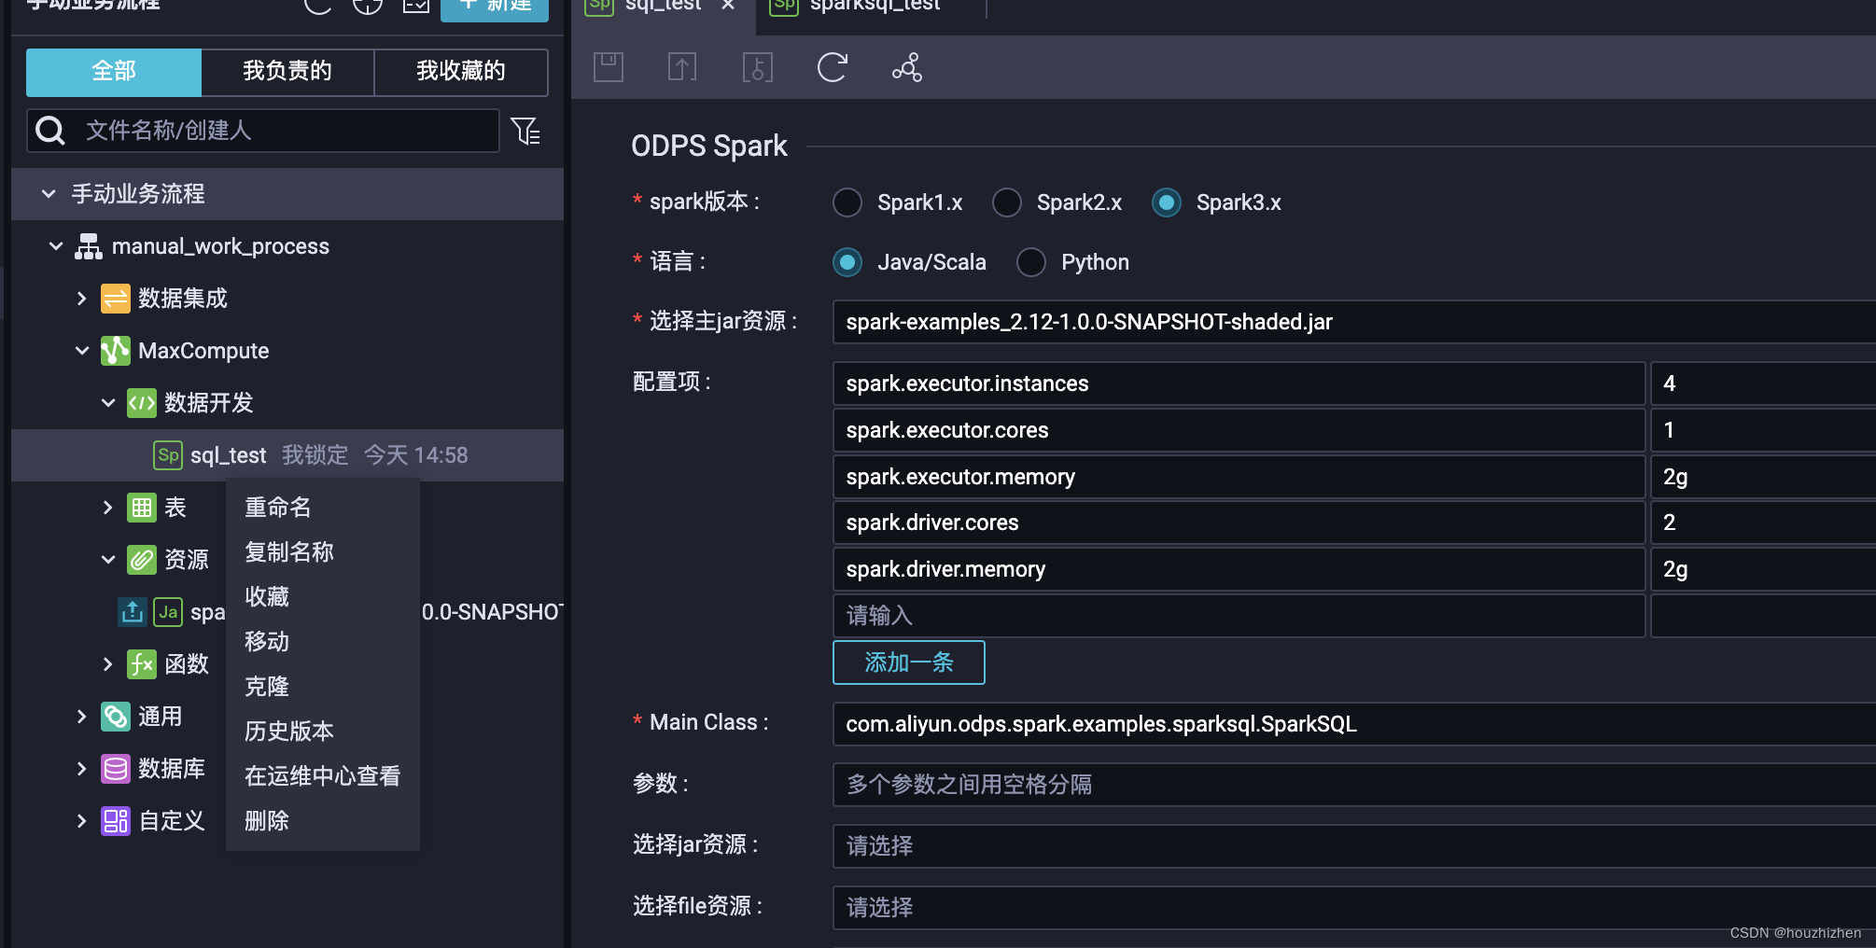
Task: Expand the 函数 node
Action: click(x=108, y=664)
